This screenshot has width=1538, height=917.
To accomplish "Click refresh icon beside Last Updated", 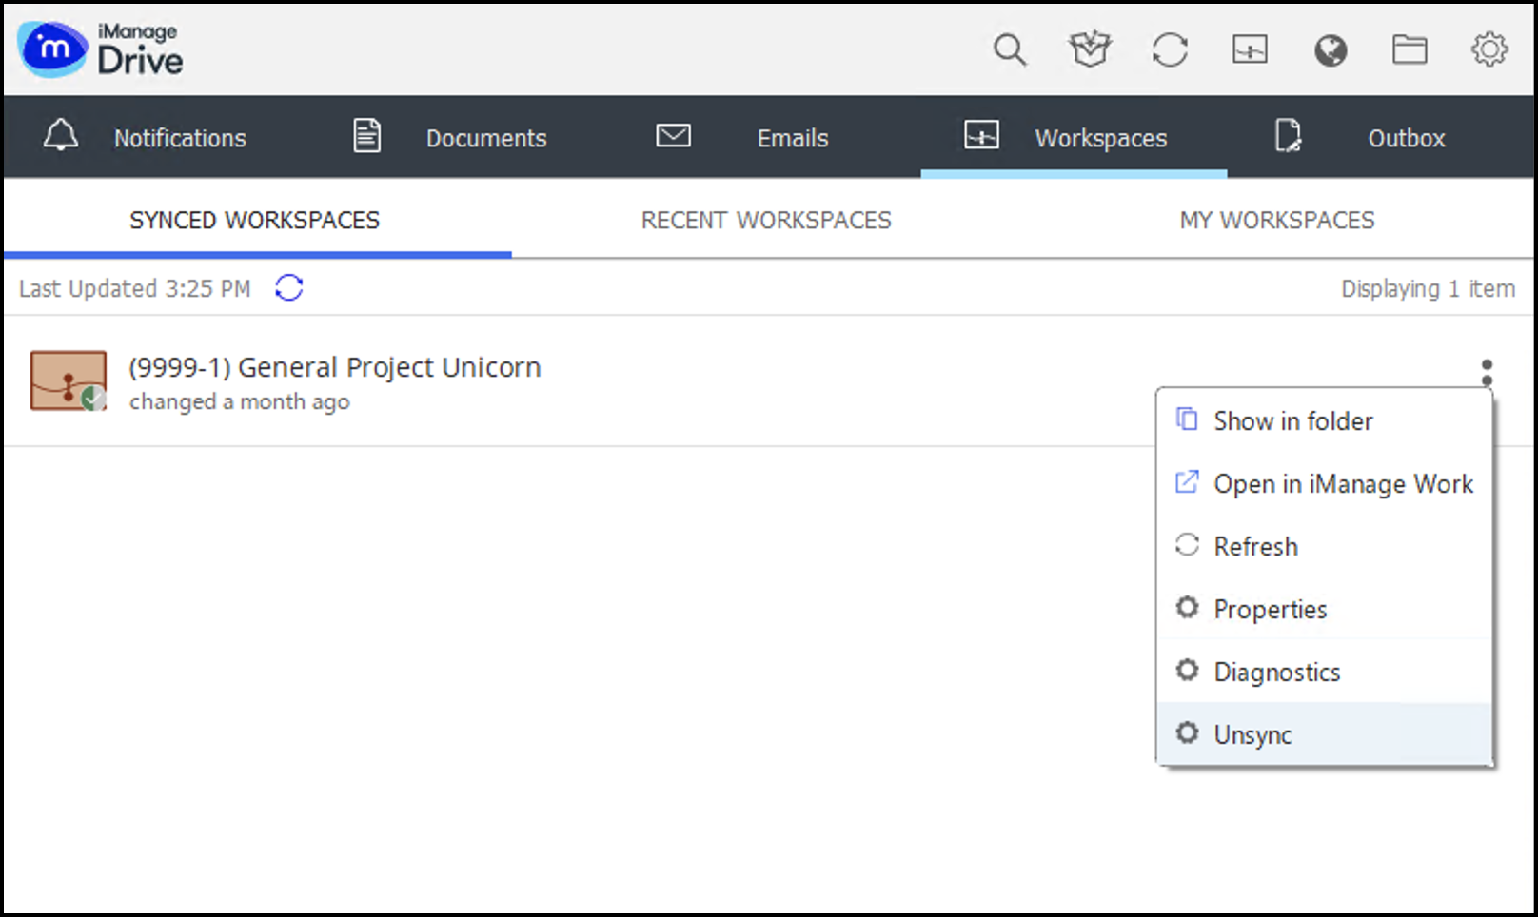I will click(288, 287).
